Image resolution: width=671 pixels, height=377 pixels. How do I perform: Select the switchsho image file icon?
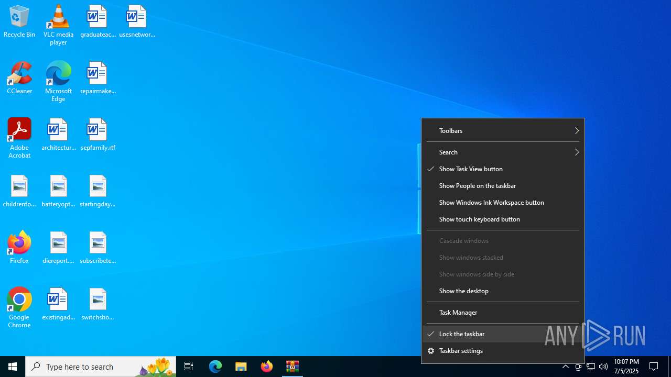click(x=98, y=305)
